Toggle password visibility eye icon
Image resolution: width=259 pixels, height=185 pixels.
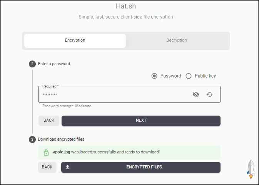(196, 94)
